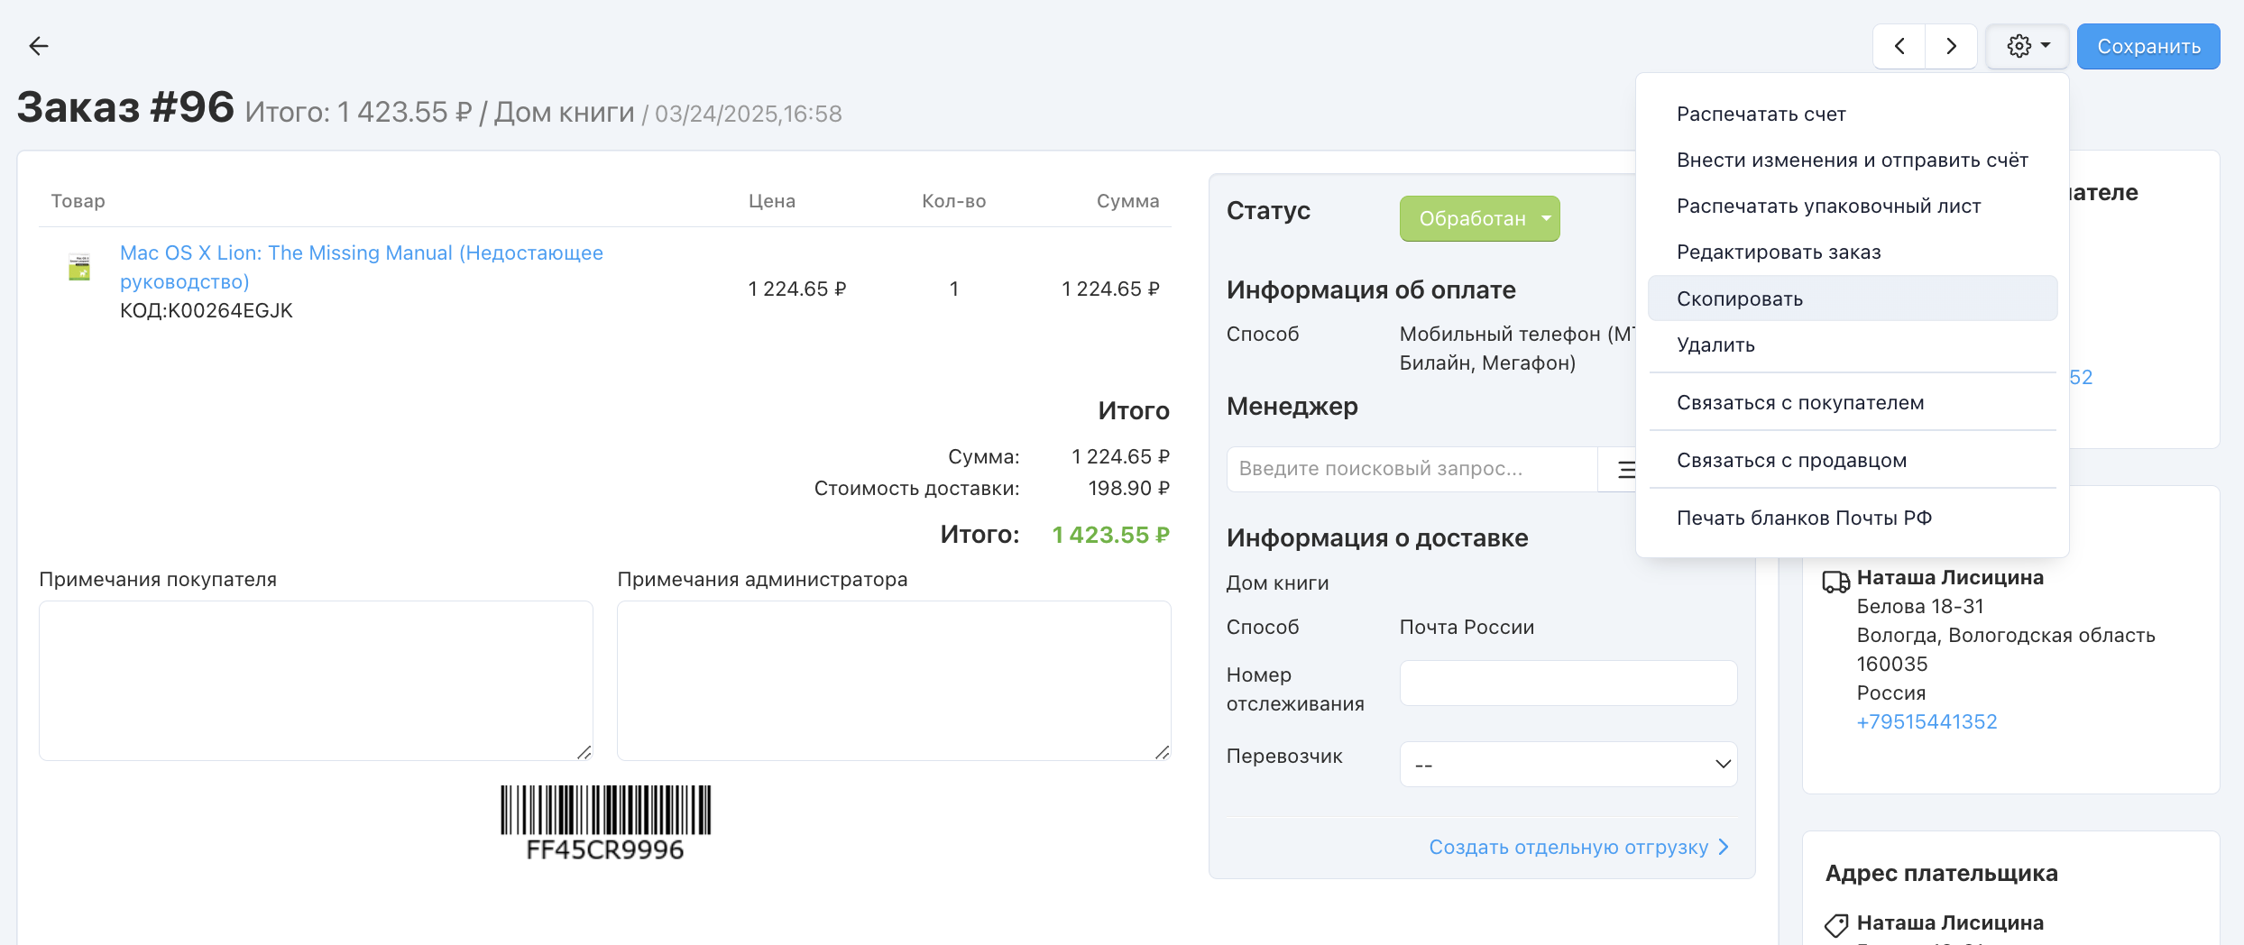Click the order barcode FF45CR9996
The width and height of the screenshot is (2244, 945).
coord(605,821)
